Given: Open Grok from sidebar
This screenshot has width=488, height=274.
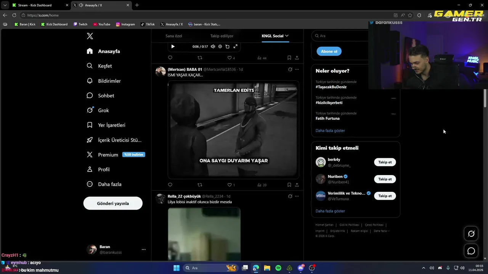Looking at the screenshot, I should pyautogui.click(x=98, y=110).
